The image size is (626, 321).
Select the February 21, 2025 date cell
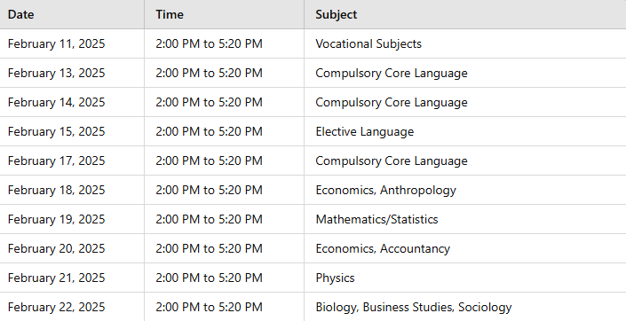click(72, 278)
